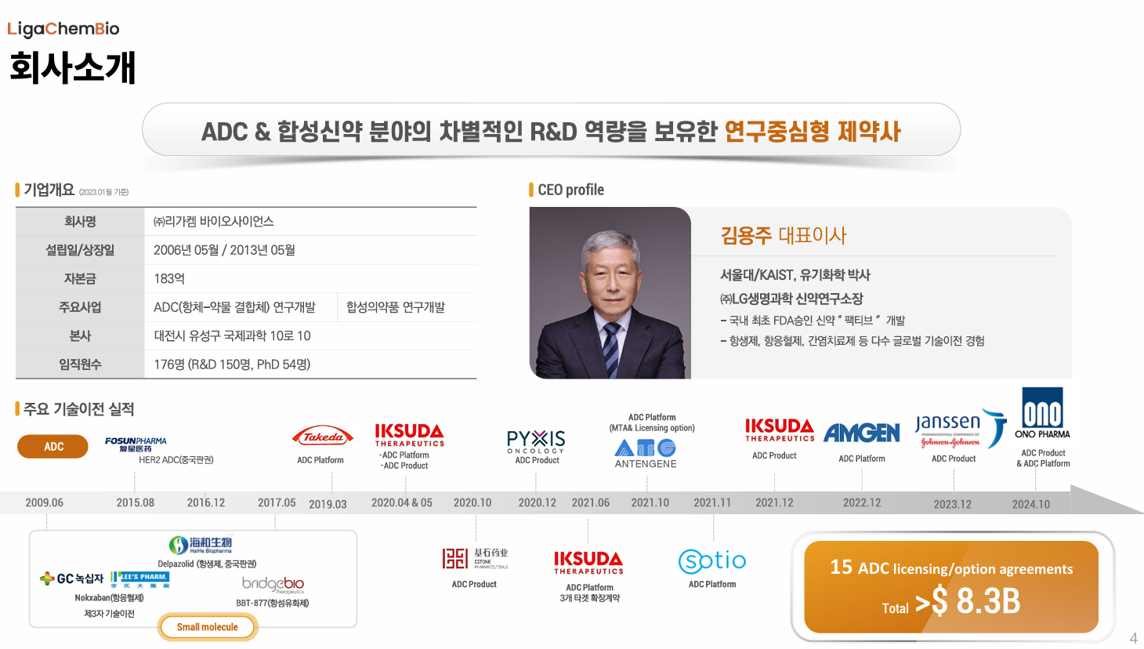Click the CStone Pharmaceuticals logo
The width and height of the screenshot is (1144, 649).
pyautogui.click(x=475, y=558)
